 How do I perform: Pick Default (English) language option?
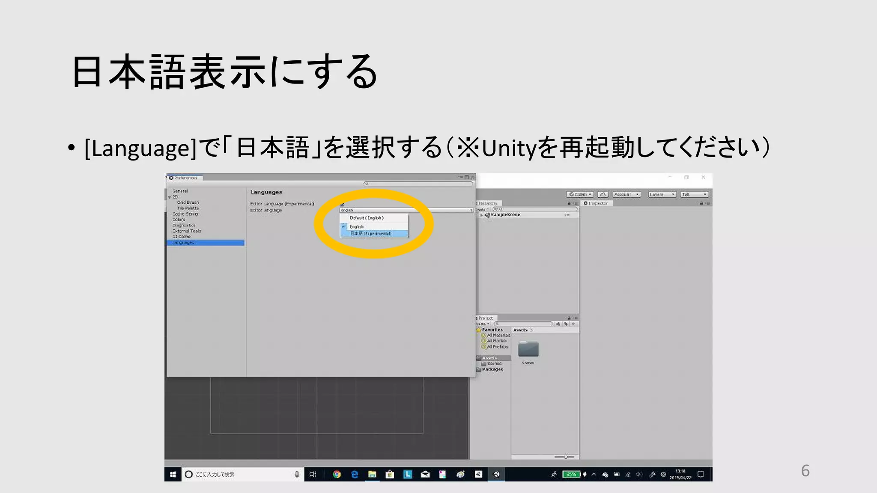pyautogui.click(x=374, y=218)
